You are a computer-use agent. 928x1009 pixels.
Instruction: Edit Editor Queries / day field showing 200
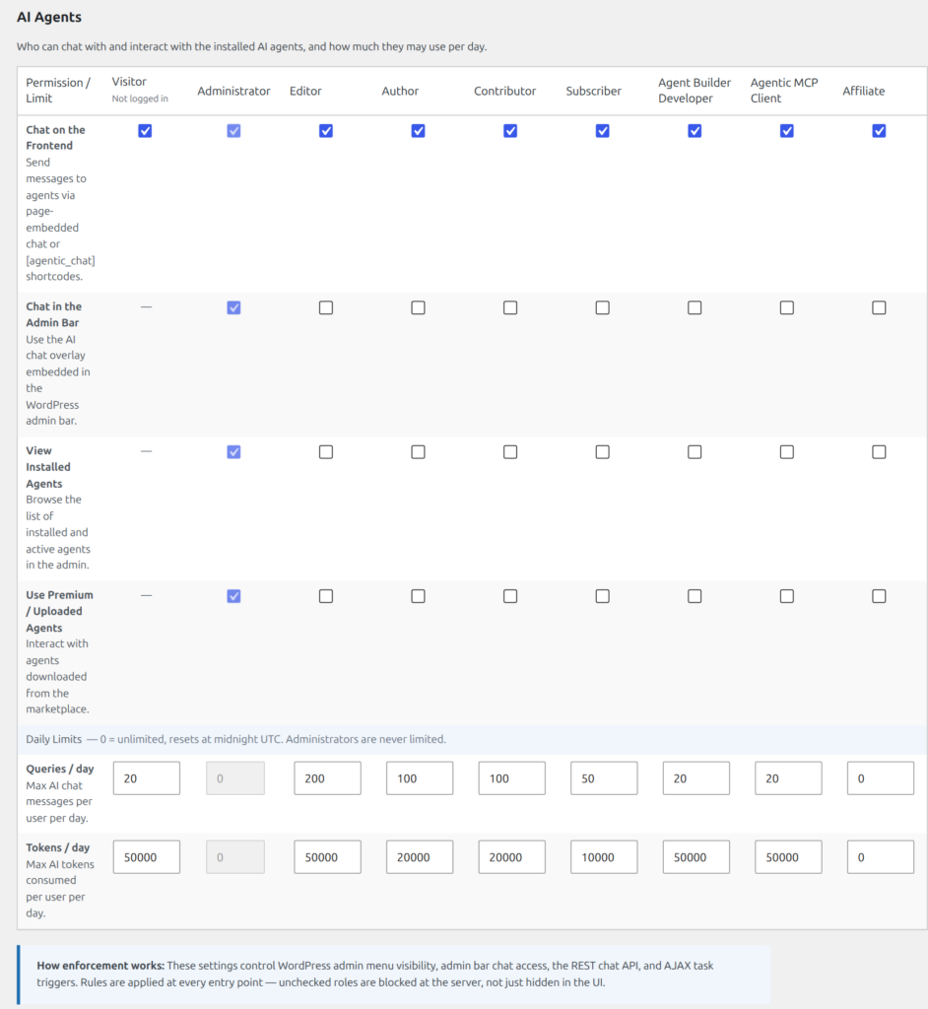327,778
